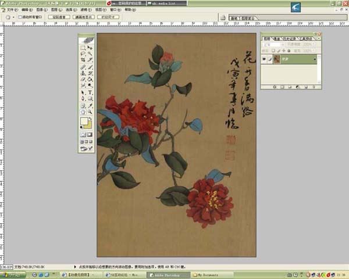349x279 pixels.
Task: Select the Paint Bucket tool
Action: tap(90, 79)
